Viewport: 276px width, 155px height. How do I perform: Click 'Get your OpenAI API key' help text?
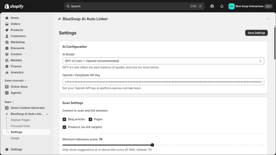pos(101,88)
